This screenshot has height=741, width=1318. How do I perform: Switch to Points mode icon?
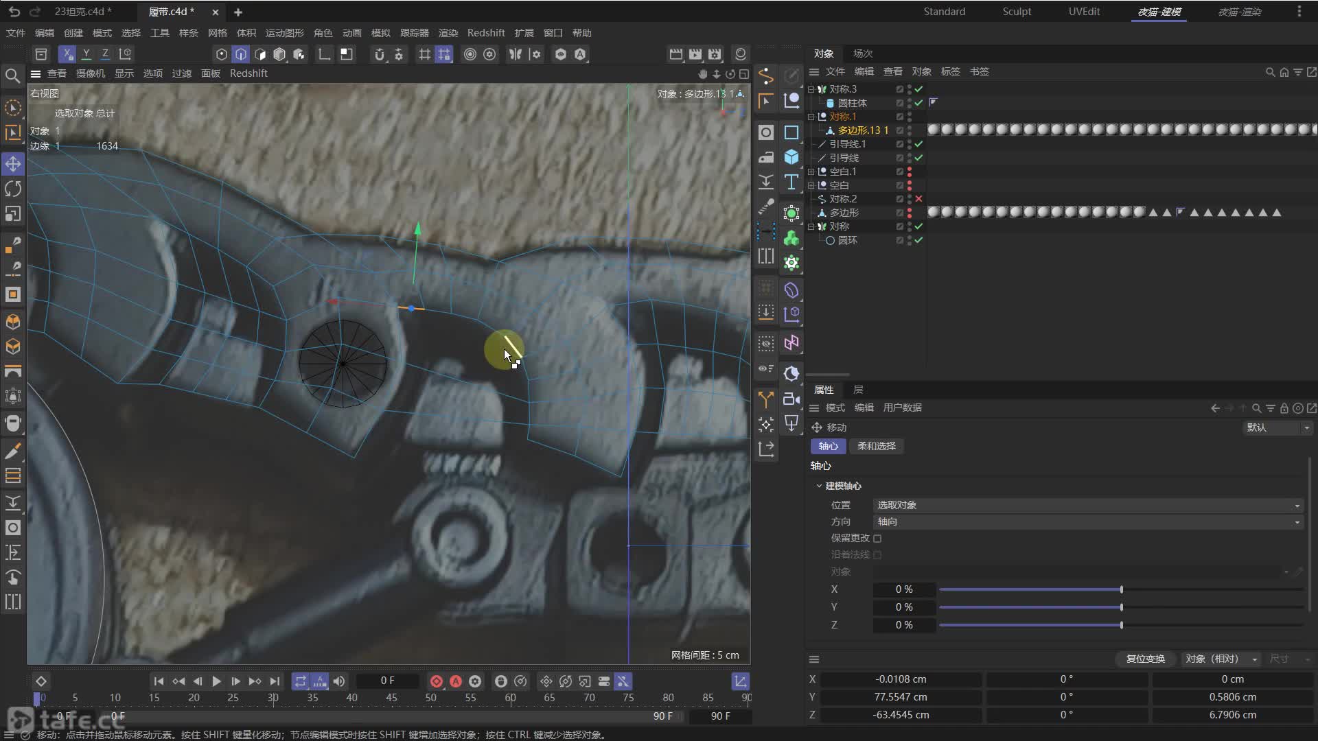(x=221, y=54)
